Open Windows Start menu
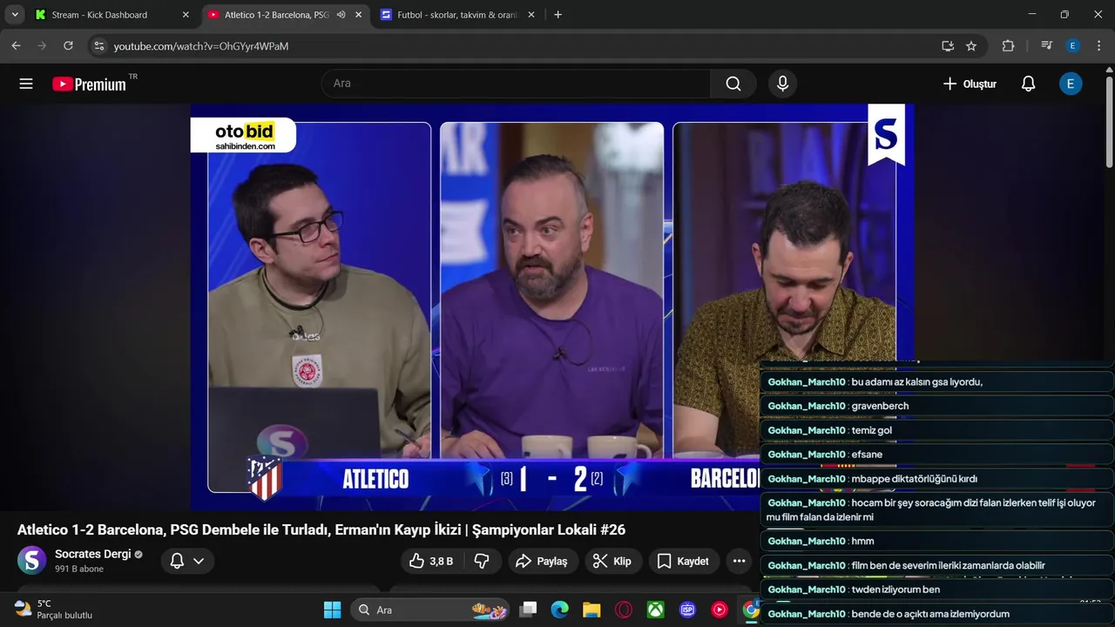Image resolution: width=1115 pixels, height=627 pixels. (x=333, y=610)
